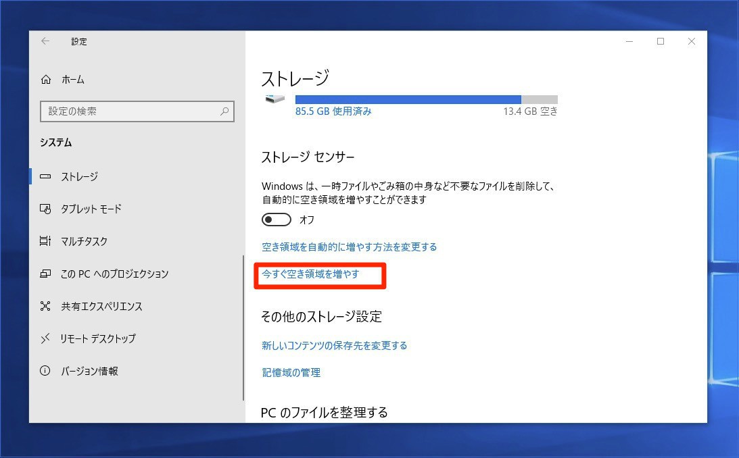Click the back arrow in Settings
Image resolution: width=739 pixels, height=458 pixels.
coord(45,41)
